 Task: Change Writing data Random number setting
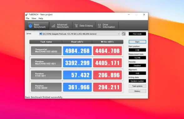tap(137, 81)
